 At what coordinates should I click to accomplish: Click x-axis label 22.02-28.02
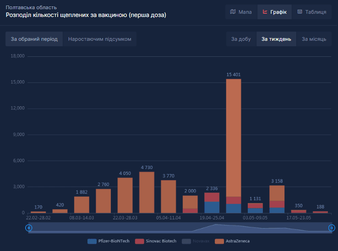(x=38, y=218)
